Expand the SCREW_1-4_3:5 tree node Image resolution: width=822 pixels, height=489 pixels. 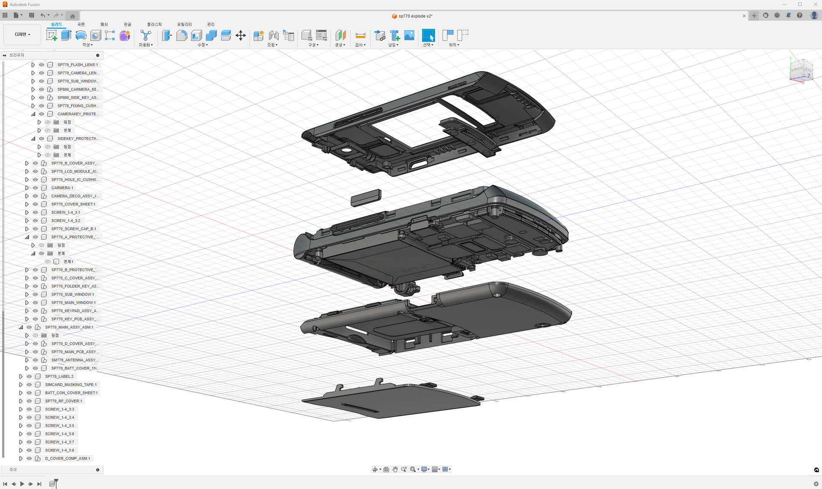[21, 426]
